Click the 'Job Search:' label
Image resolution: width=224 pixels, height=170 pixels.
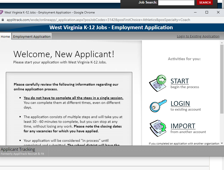tap(148, 2)
